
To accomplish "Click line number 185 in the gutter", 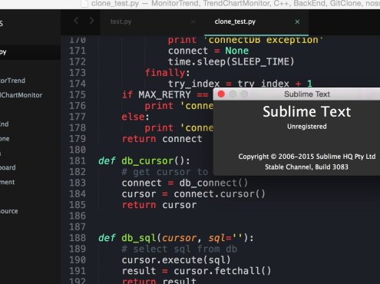I will click(78, 205).
